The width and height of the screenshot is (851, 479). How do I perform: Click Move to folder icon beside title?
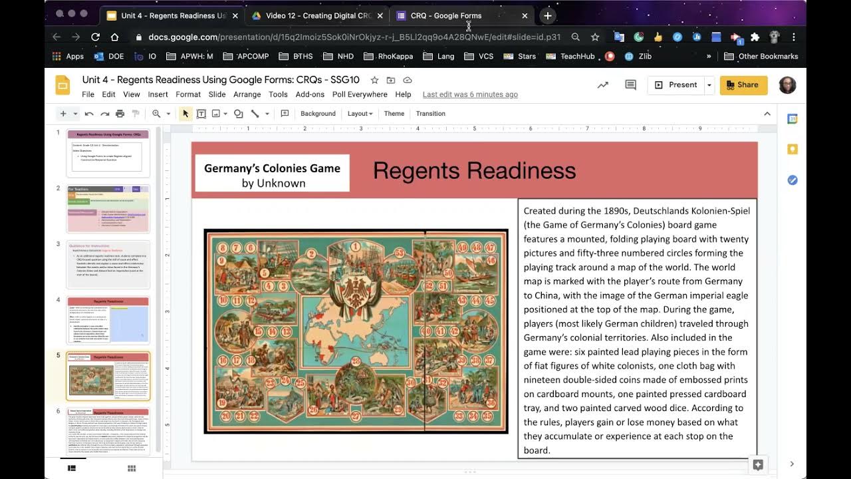coord(391,80)
